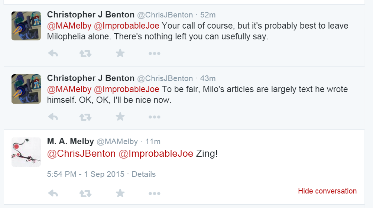Favorite the Zing! tweet

pos(120,193)
